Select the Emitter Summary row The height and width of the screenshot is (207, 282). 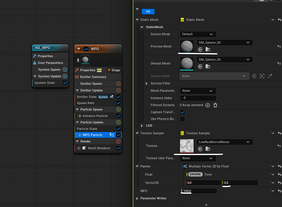pyautogui.click(x=93, y=77)
